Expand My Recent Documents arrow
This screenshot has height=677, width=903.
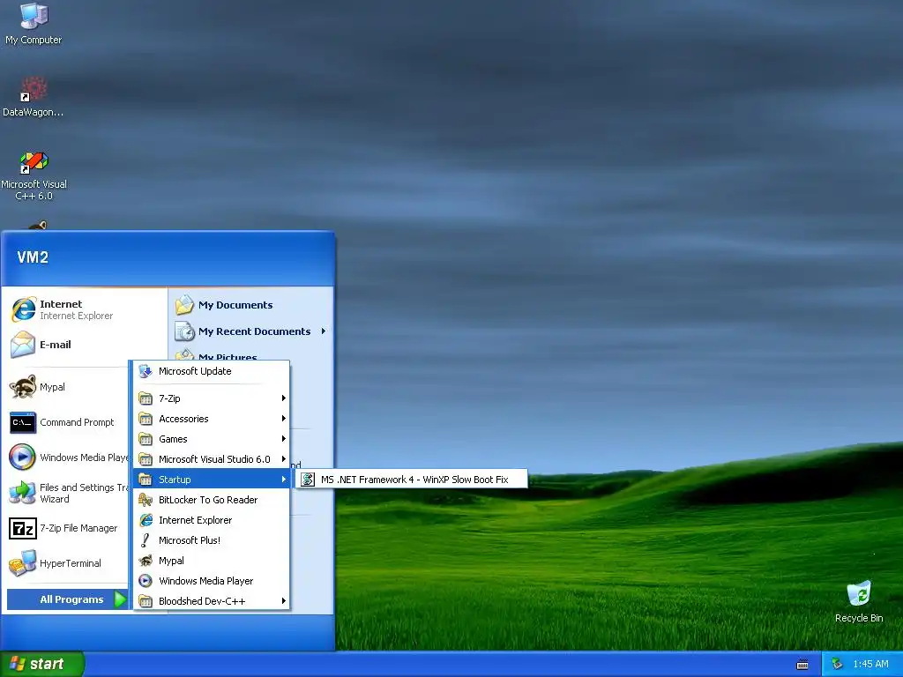(x=324, y=331)
